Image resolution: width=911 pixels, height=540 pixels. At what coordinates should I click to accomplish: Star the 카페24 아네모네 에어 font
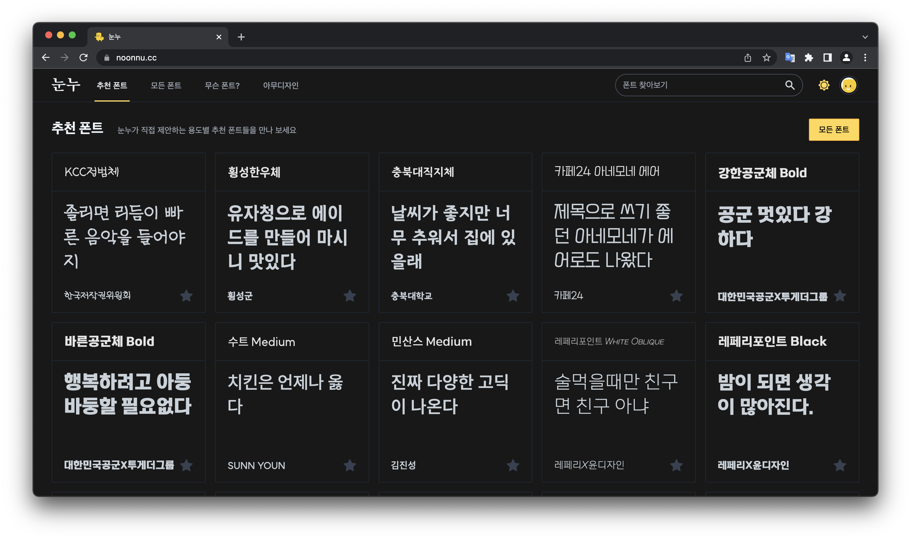[x=676, y=296]
